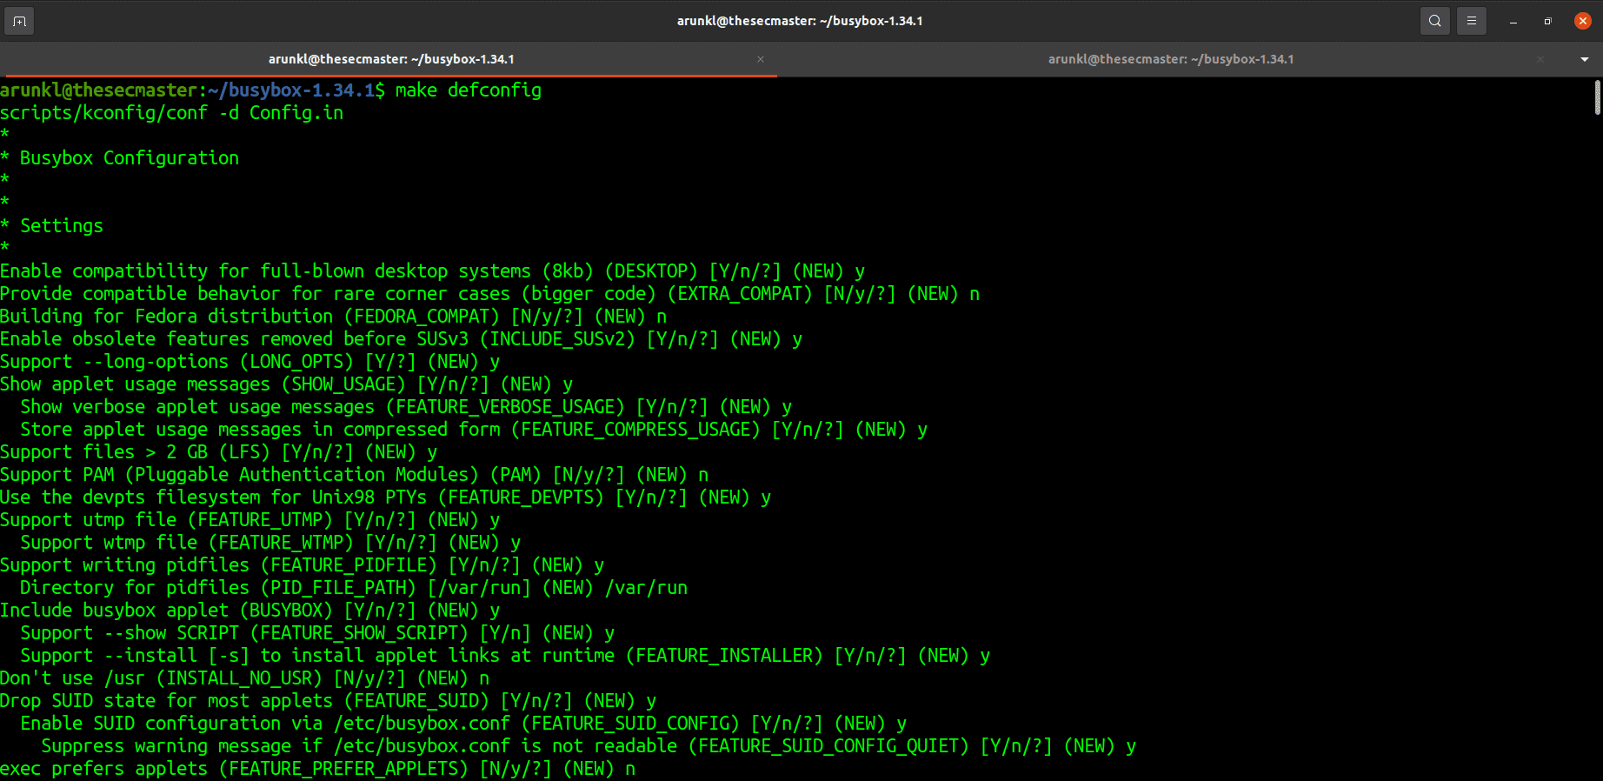The image size is (1603, 781).
Task: Click the '(FEATURE_SUID)' option line
Action: coord(329,701)
